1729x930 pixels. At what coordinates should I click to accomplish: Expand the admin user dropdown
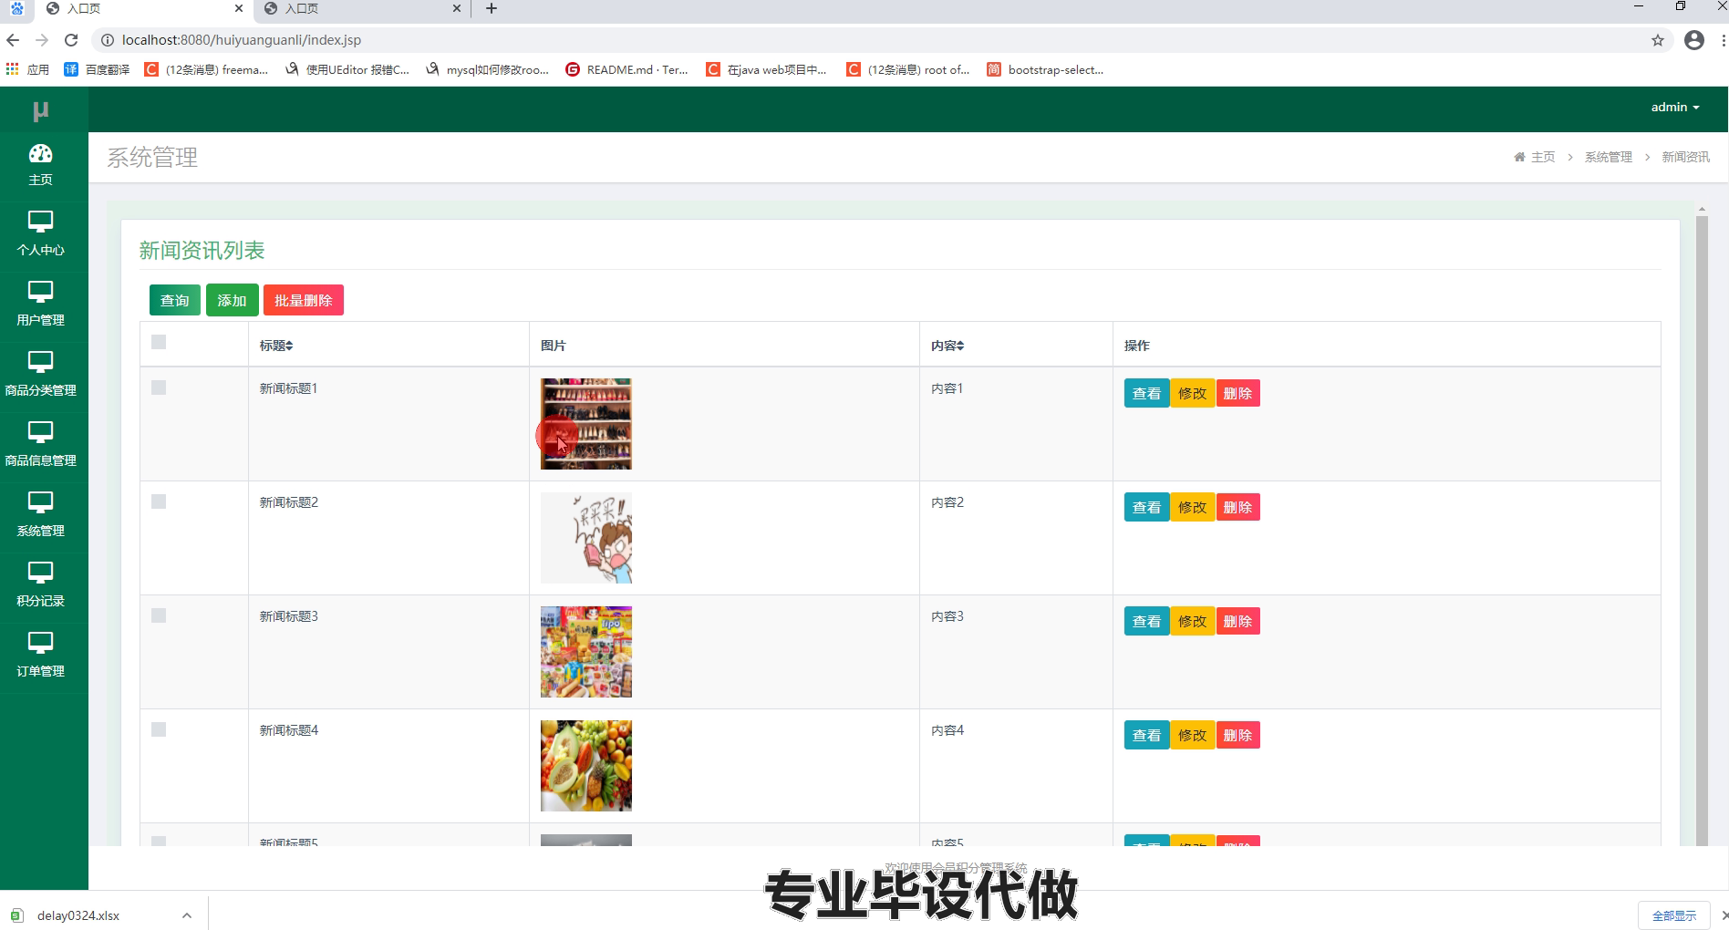click(1675, 107)
